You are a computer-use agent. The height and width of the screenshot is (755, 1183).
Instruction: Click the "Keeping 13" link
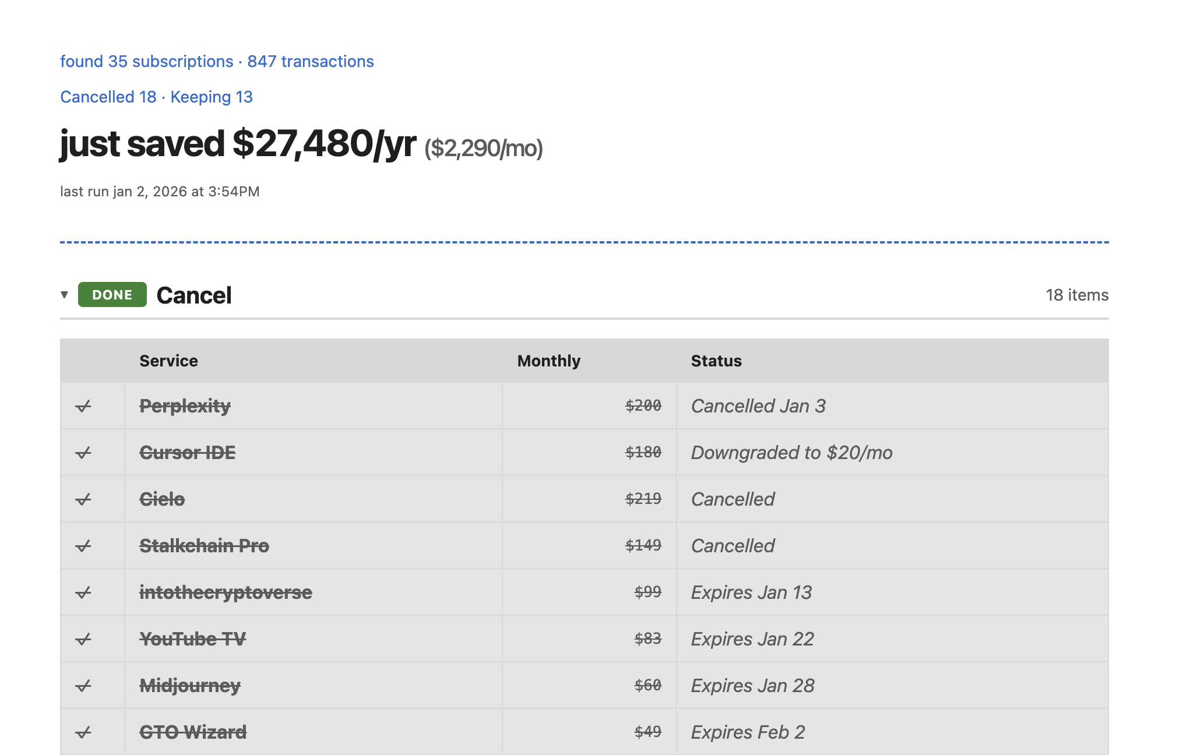[x=212, y=97]
